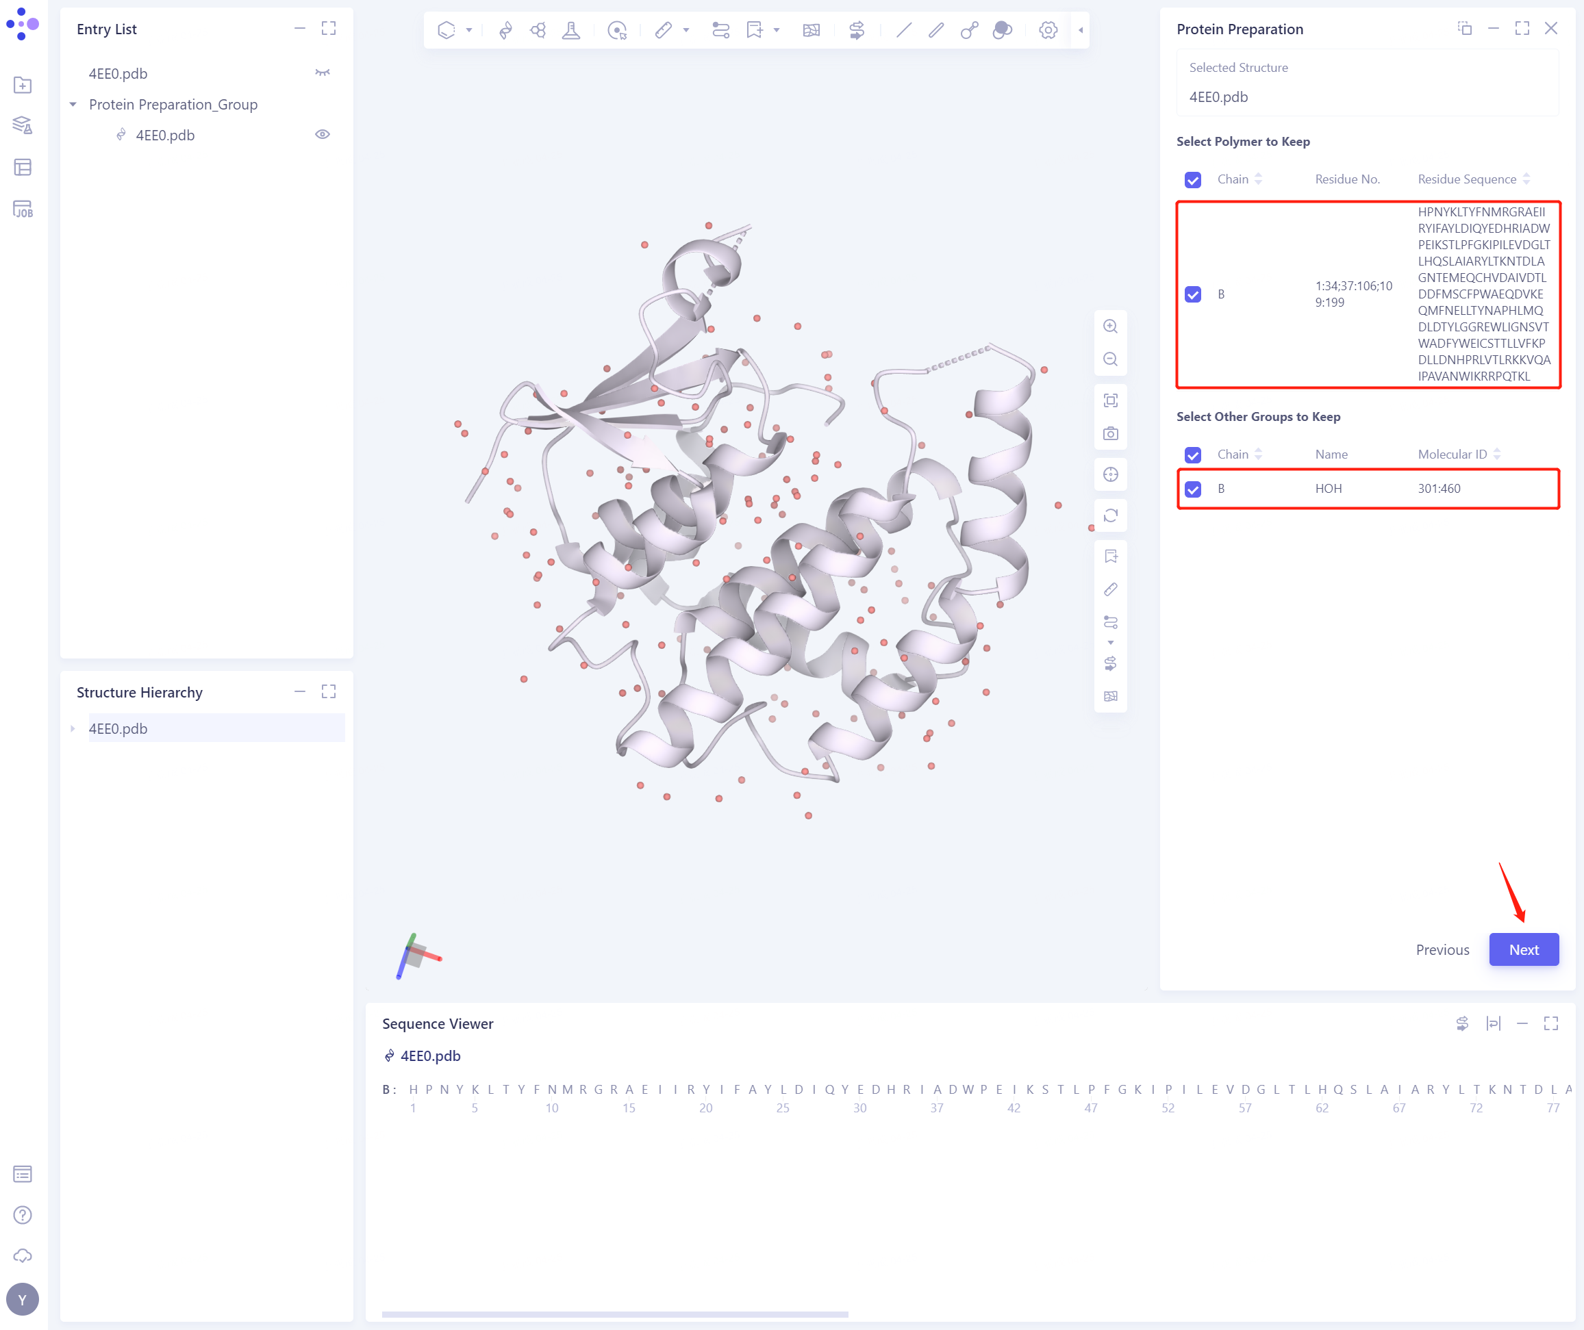The height and width of the screenshot is (1330, 1584).
Task: Open the Jobs panel from the left sidebar
Action: coord(23,207)
